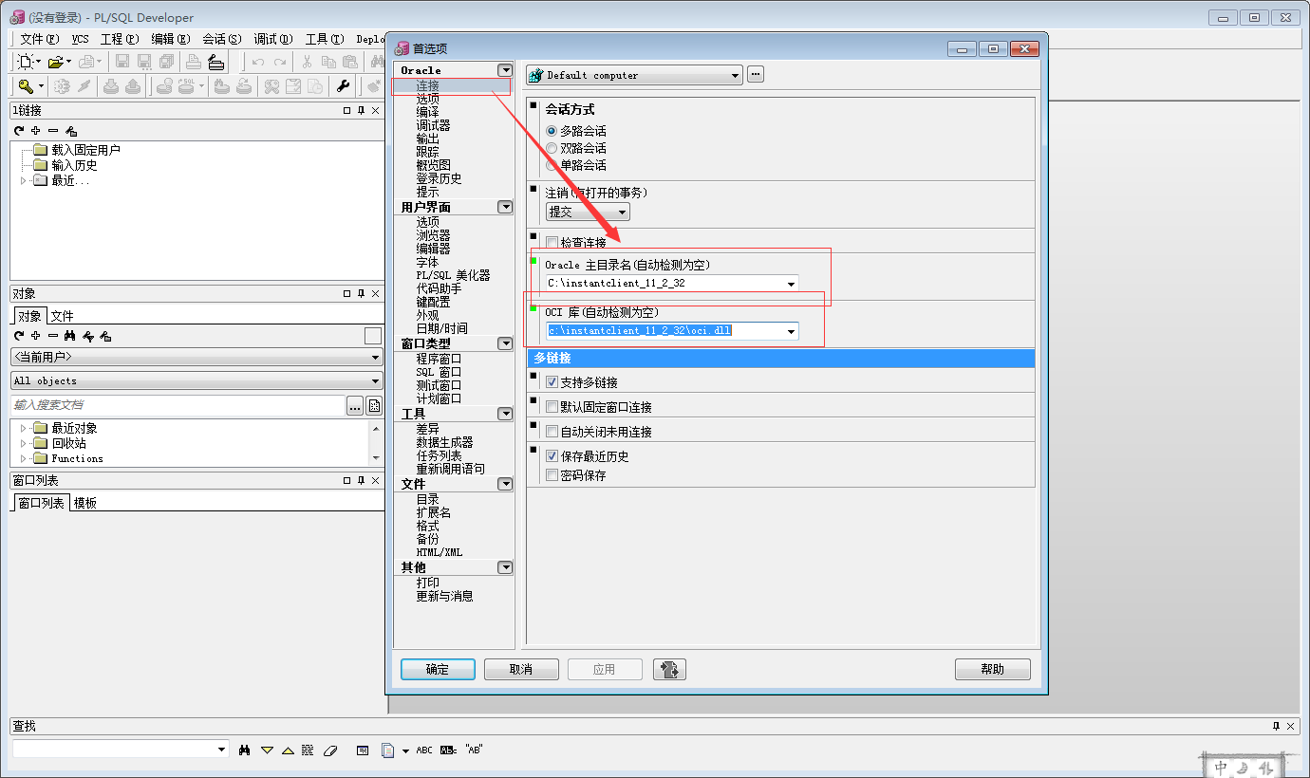Image resolution: width=1310 pixels, height=778 pixels.
Task: Click the minus icon in the Objects panel
Action: [x=52, y=336]
